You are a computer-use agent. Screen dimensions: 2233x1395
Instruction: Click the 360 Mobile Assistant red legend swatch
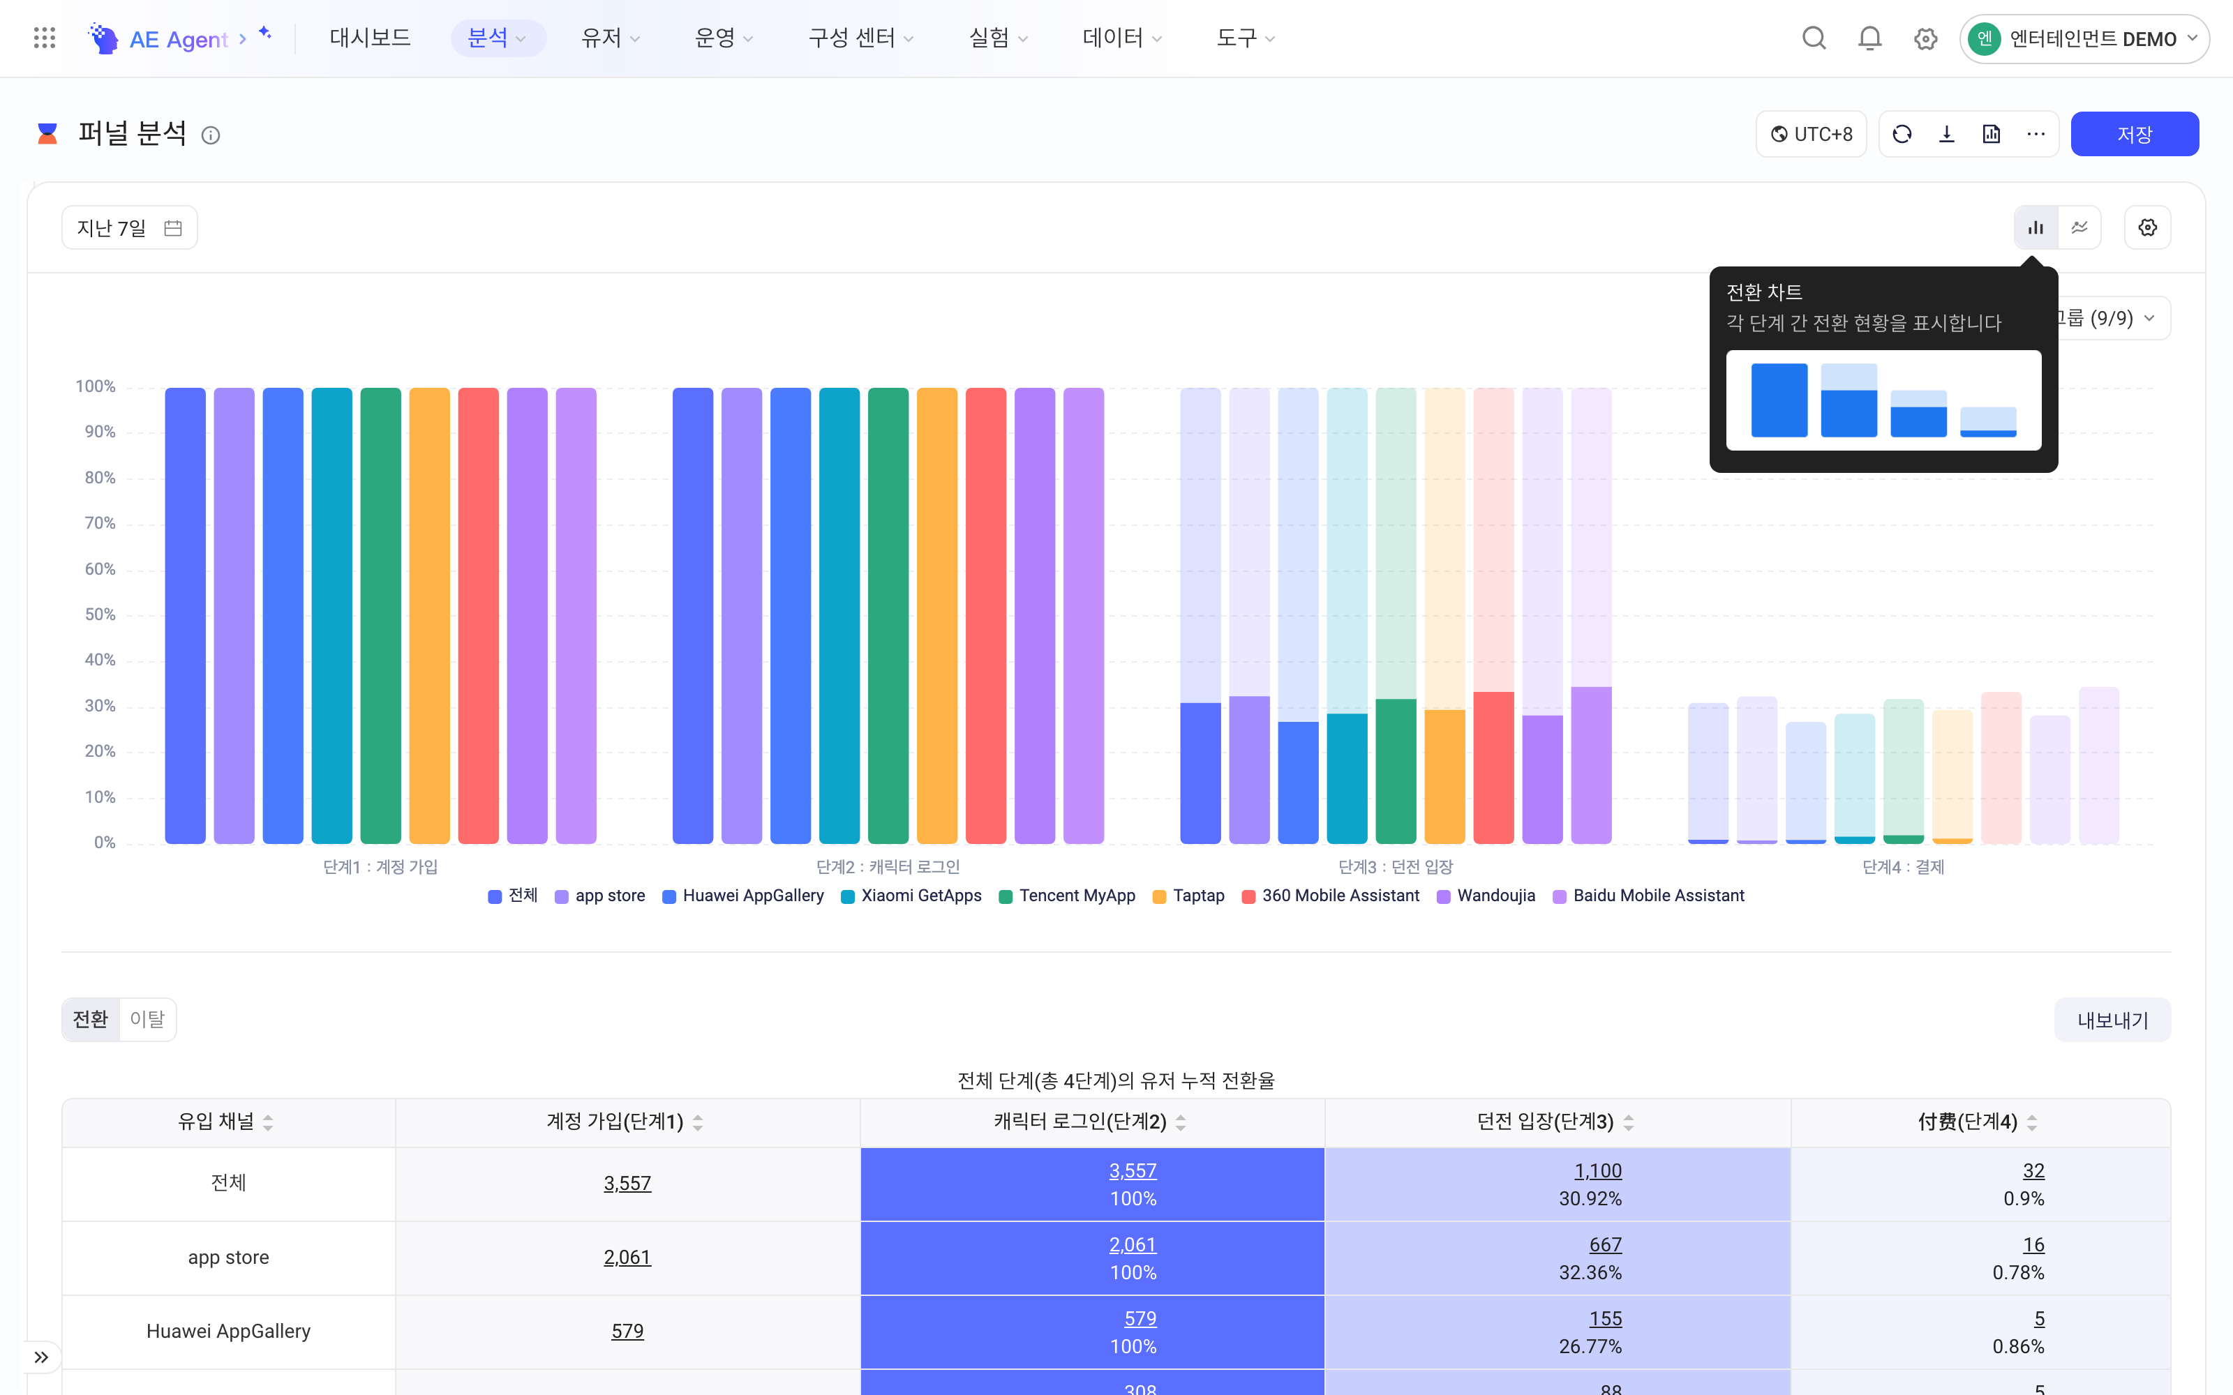click(x=1248, y=896)
